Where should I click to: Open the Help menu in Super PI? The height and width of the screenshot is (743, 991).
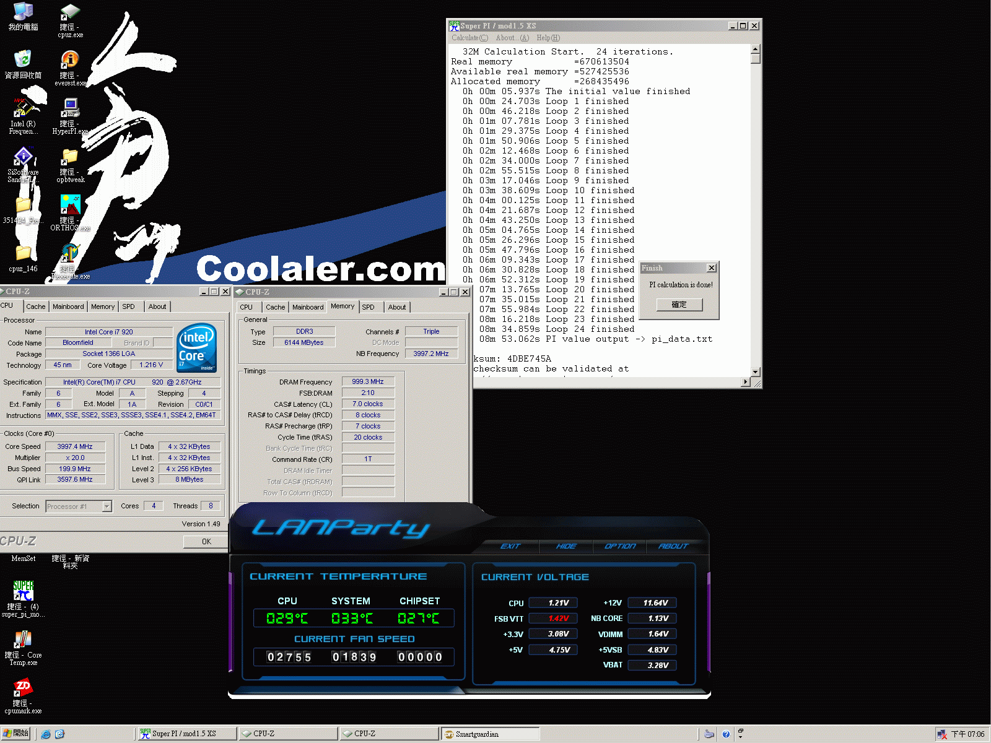pos(548,38)
